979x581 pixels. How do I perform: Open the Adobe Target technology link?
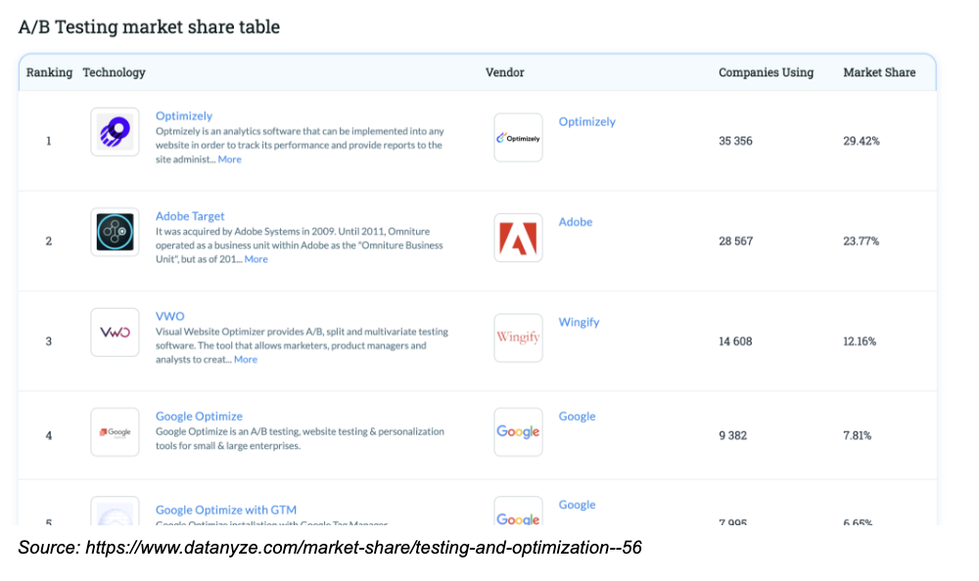coord(190,216)
